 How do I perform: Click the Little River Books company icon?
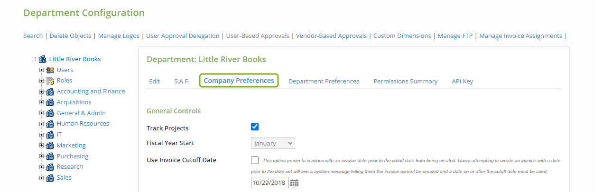[42, 59]
